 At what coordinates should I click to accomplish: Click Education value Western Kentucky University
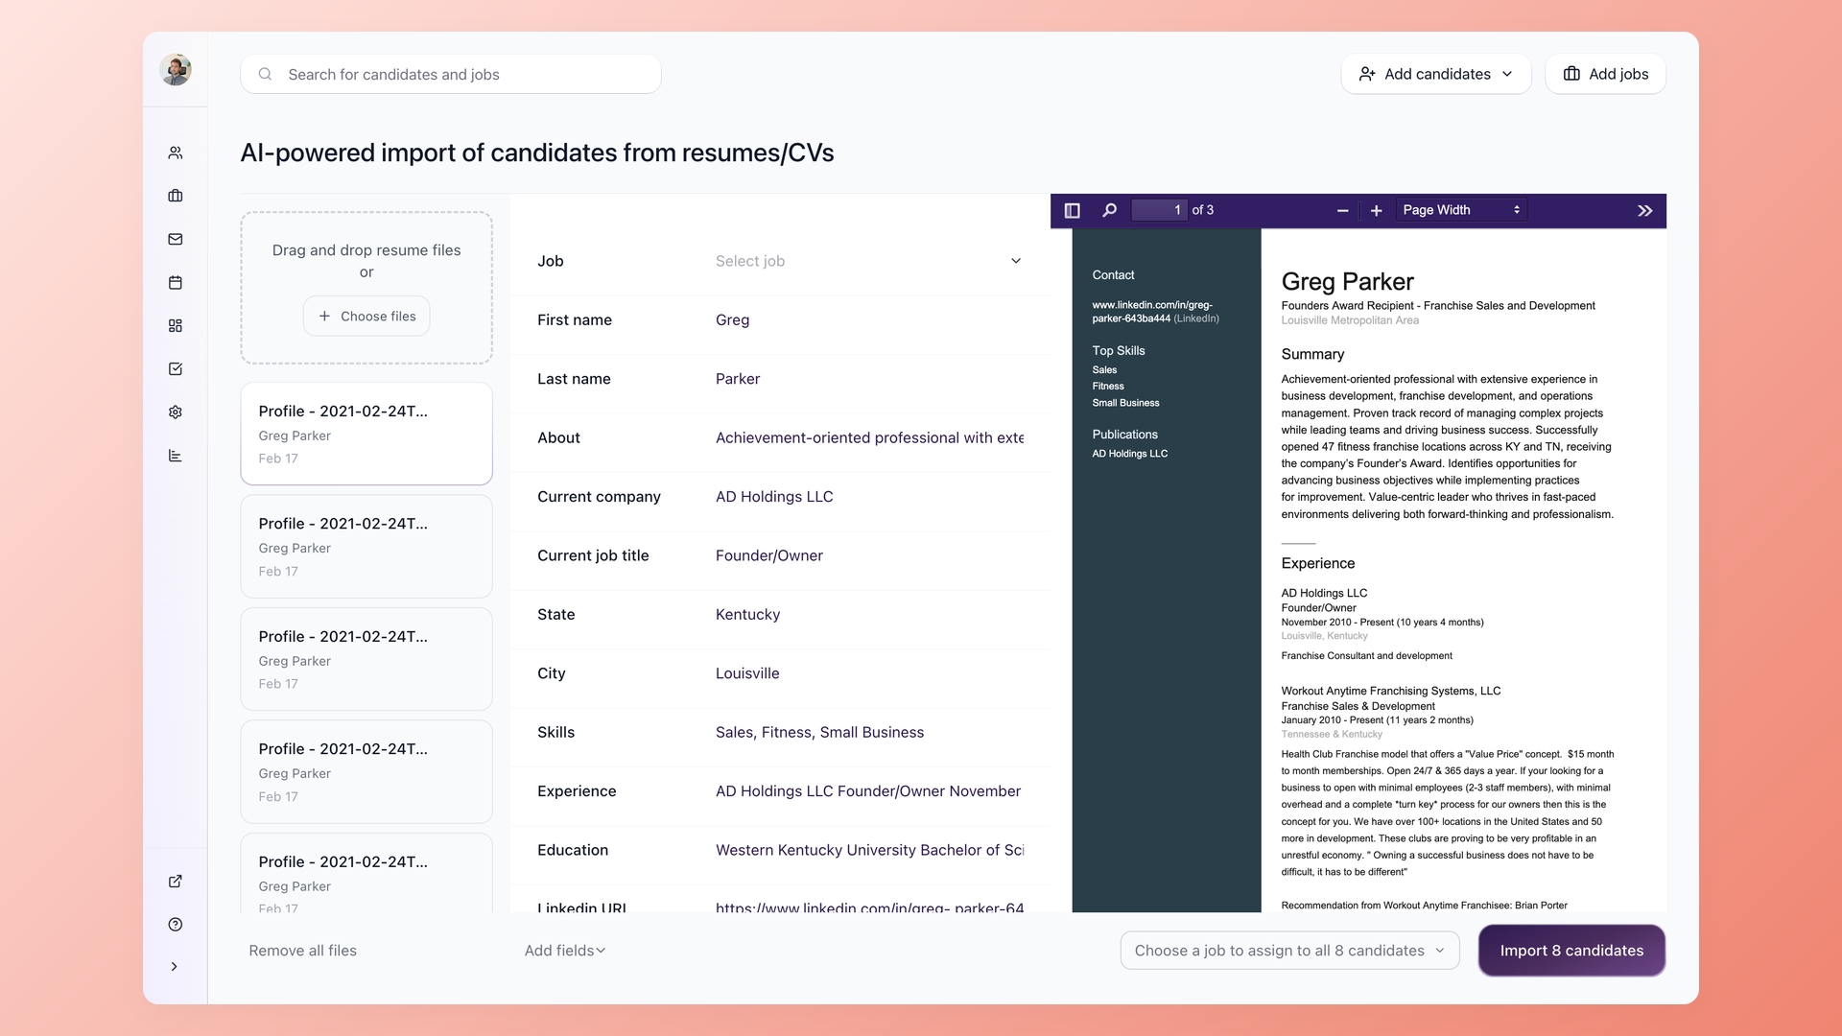869,850
